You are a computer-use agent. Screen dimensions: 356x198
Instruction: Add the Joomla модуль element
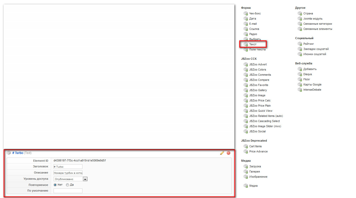click(313, 19)
